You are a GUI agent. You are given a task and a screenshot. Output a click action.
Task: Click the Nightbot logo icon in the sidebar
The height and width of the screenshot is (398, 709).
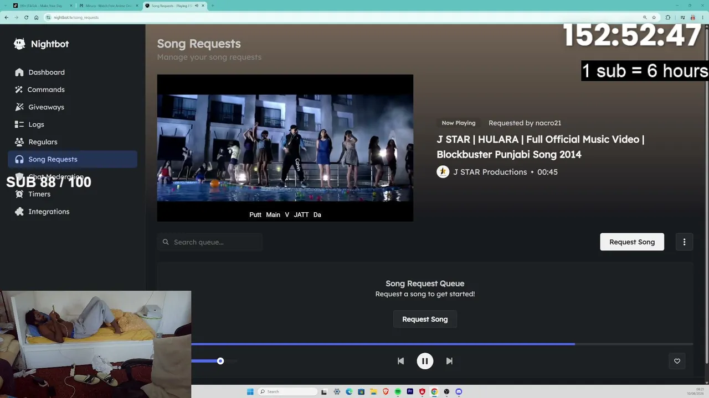click(x=19, y=44)
